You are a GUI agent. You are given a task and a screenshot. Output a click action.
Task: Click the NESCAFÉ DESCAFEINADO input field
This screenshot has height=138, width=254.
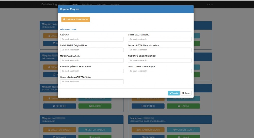160,61
